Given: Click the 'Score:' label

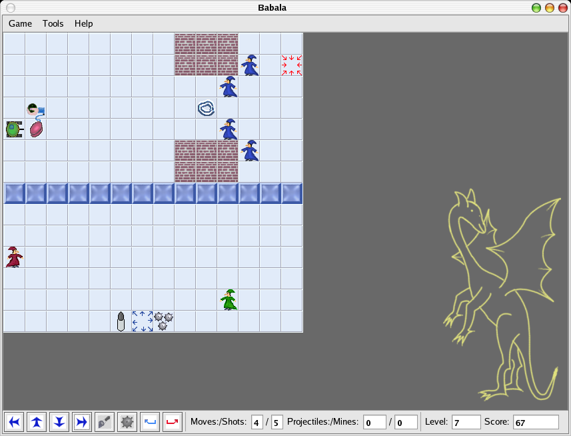Looking at the screenshot, I should [x=497, y=422].
